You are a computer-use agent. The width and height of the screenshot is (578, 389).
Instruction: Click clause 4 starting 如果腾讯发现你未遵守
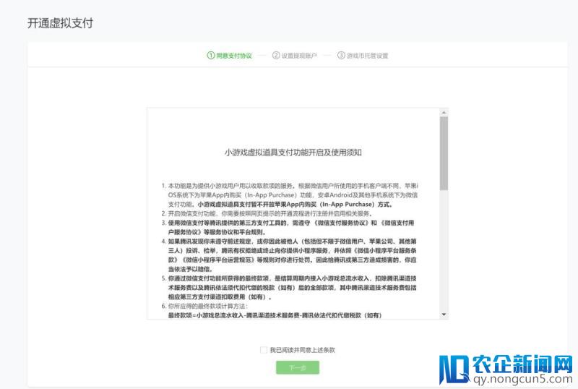pyautogui.click(x=290, y=255)
